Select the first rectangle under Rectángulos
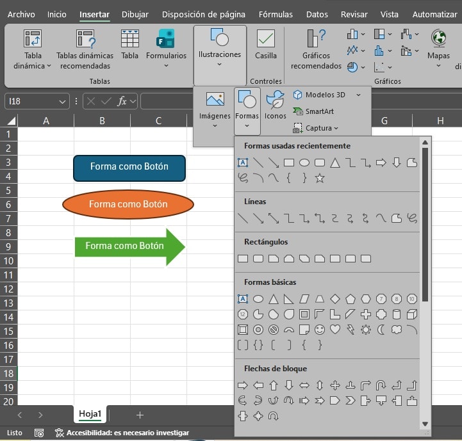Image resolution: width=462 pixels, height=441 pixels. [243, 259]
